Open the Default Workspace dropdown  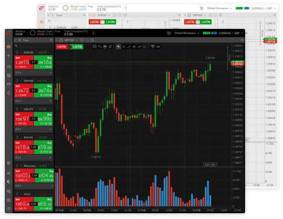pyautogui.click(x=187, y=33)
